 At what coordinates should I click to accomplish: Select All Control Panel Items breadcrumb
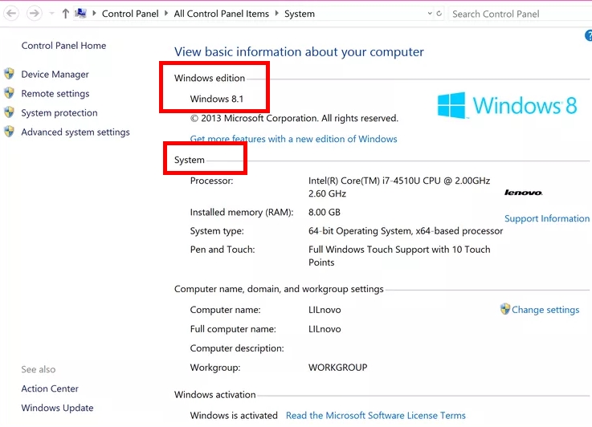click(222, 14)
